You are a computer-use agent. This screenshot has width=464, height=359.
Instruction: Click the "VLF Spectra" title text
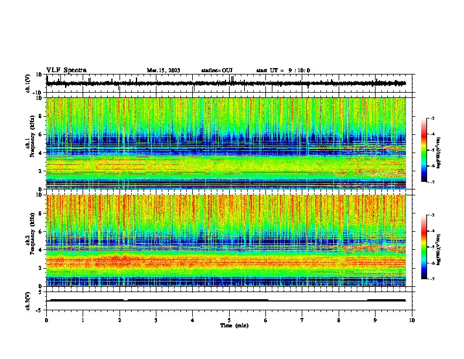tap(66, 70)
